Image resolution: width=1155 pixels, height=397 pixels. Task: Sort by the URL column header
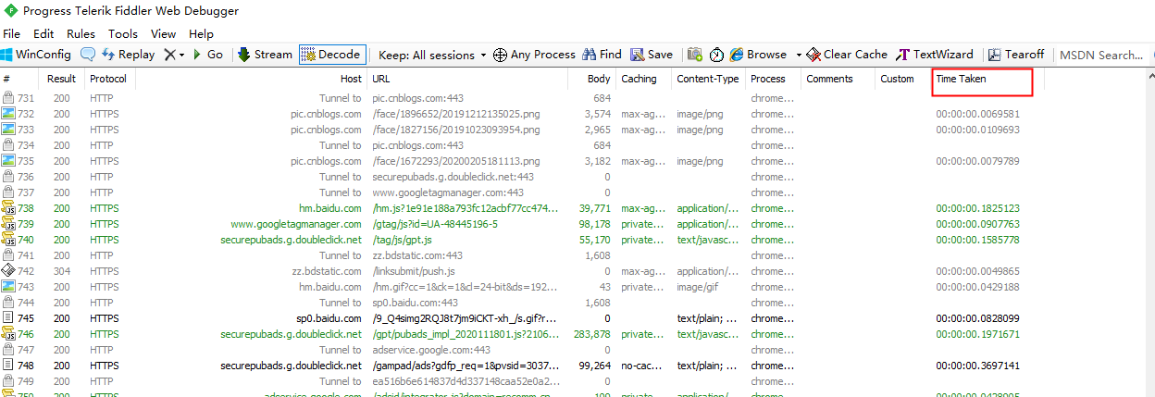click(467, 79)
